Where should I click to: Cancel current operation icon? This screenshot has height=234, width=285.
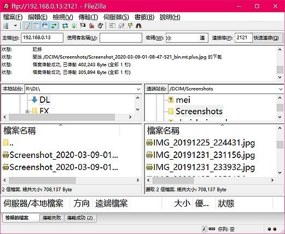point(83,26)
